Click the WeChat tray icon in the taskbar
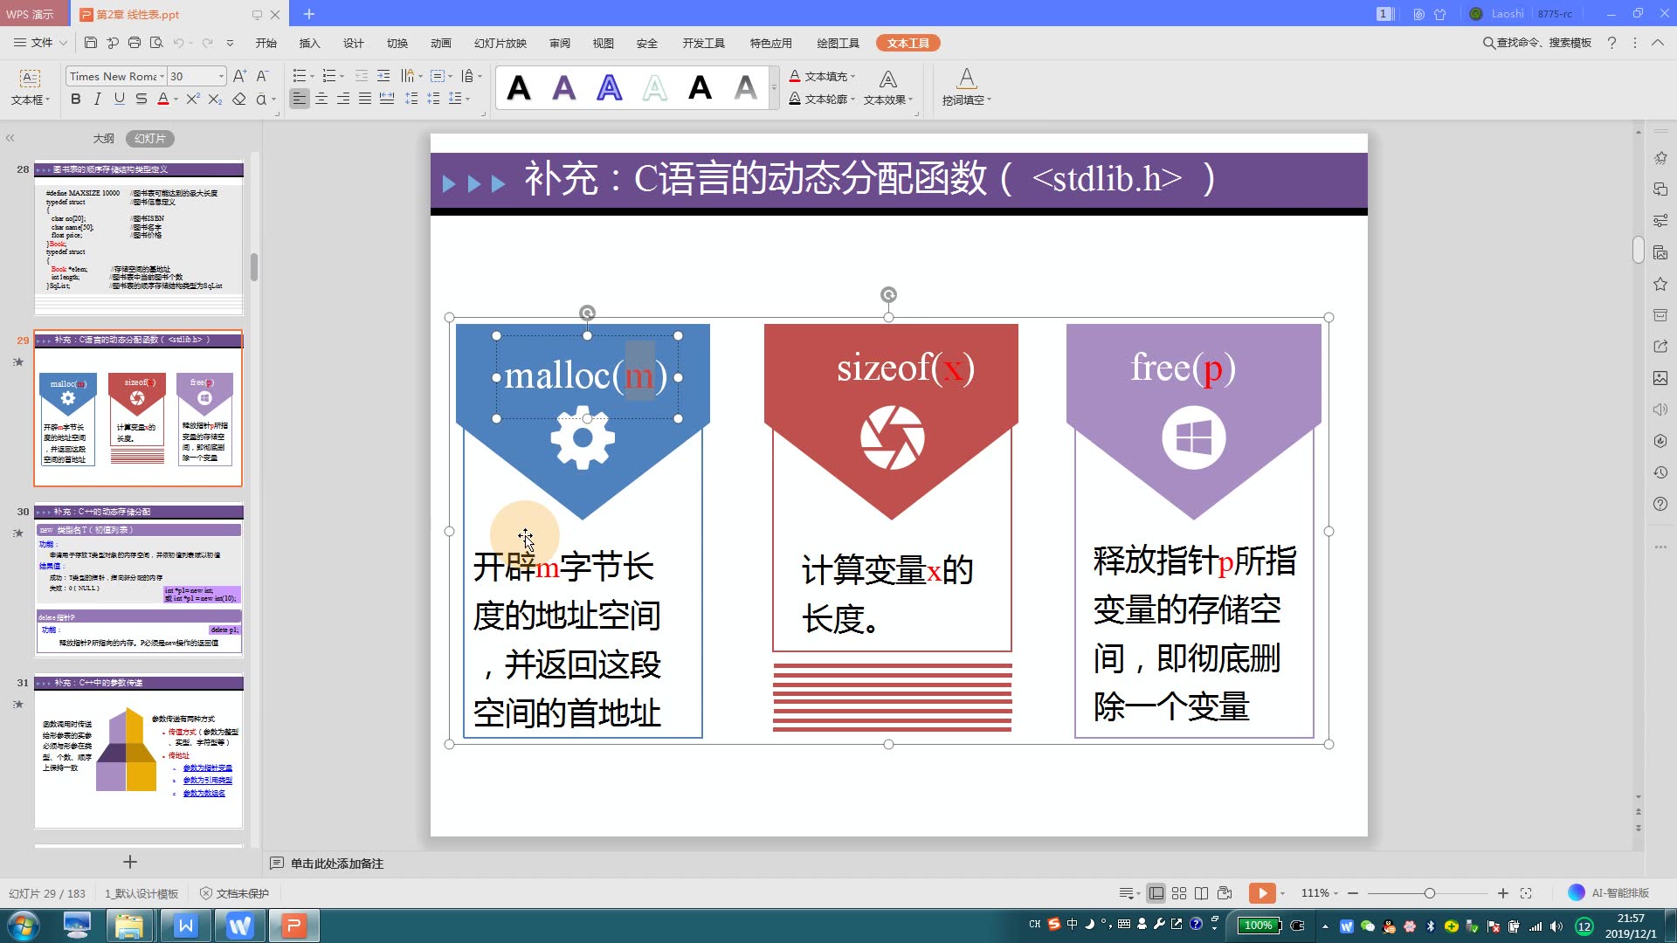 [1368, 926]
